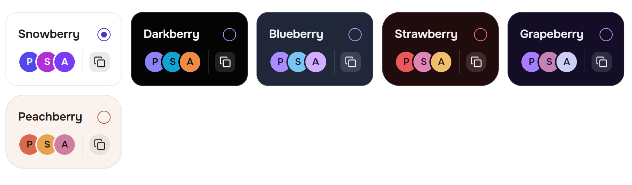Click Darkberry's orange A accent swatch

click(190, 62)
